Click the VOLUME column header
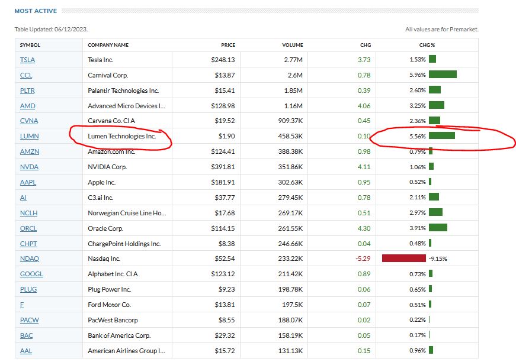Image resolution: width=516 pixels, height=362 pixels. click(292, 45)
